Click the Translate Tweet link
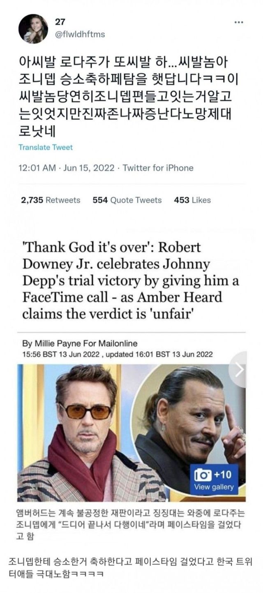 [x=46, y=147]
